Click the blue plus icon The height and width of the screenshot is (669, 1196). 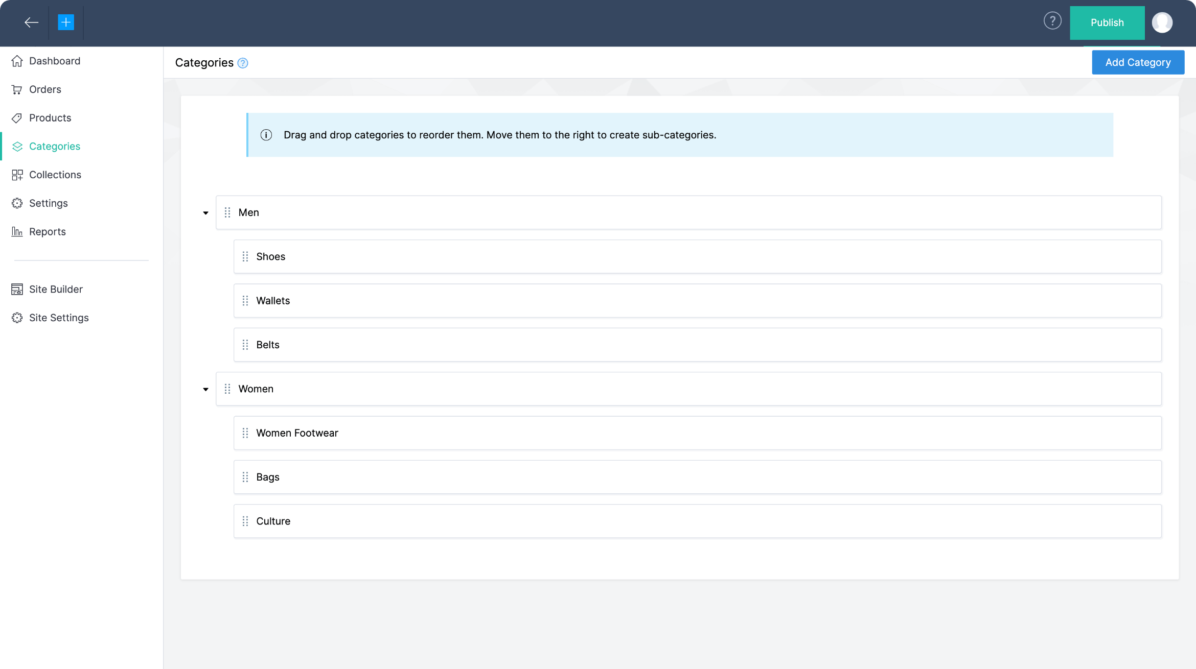66,22
